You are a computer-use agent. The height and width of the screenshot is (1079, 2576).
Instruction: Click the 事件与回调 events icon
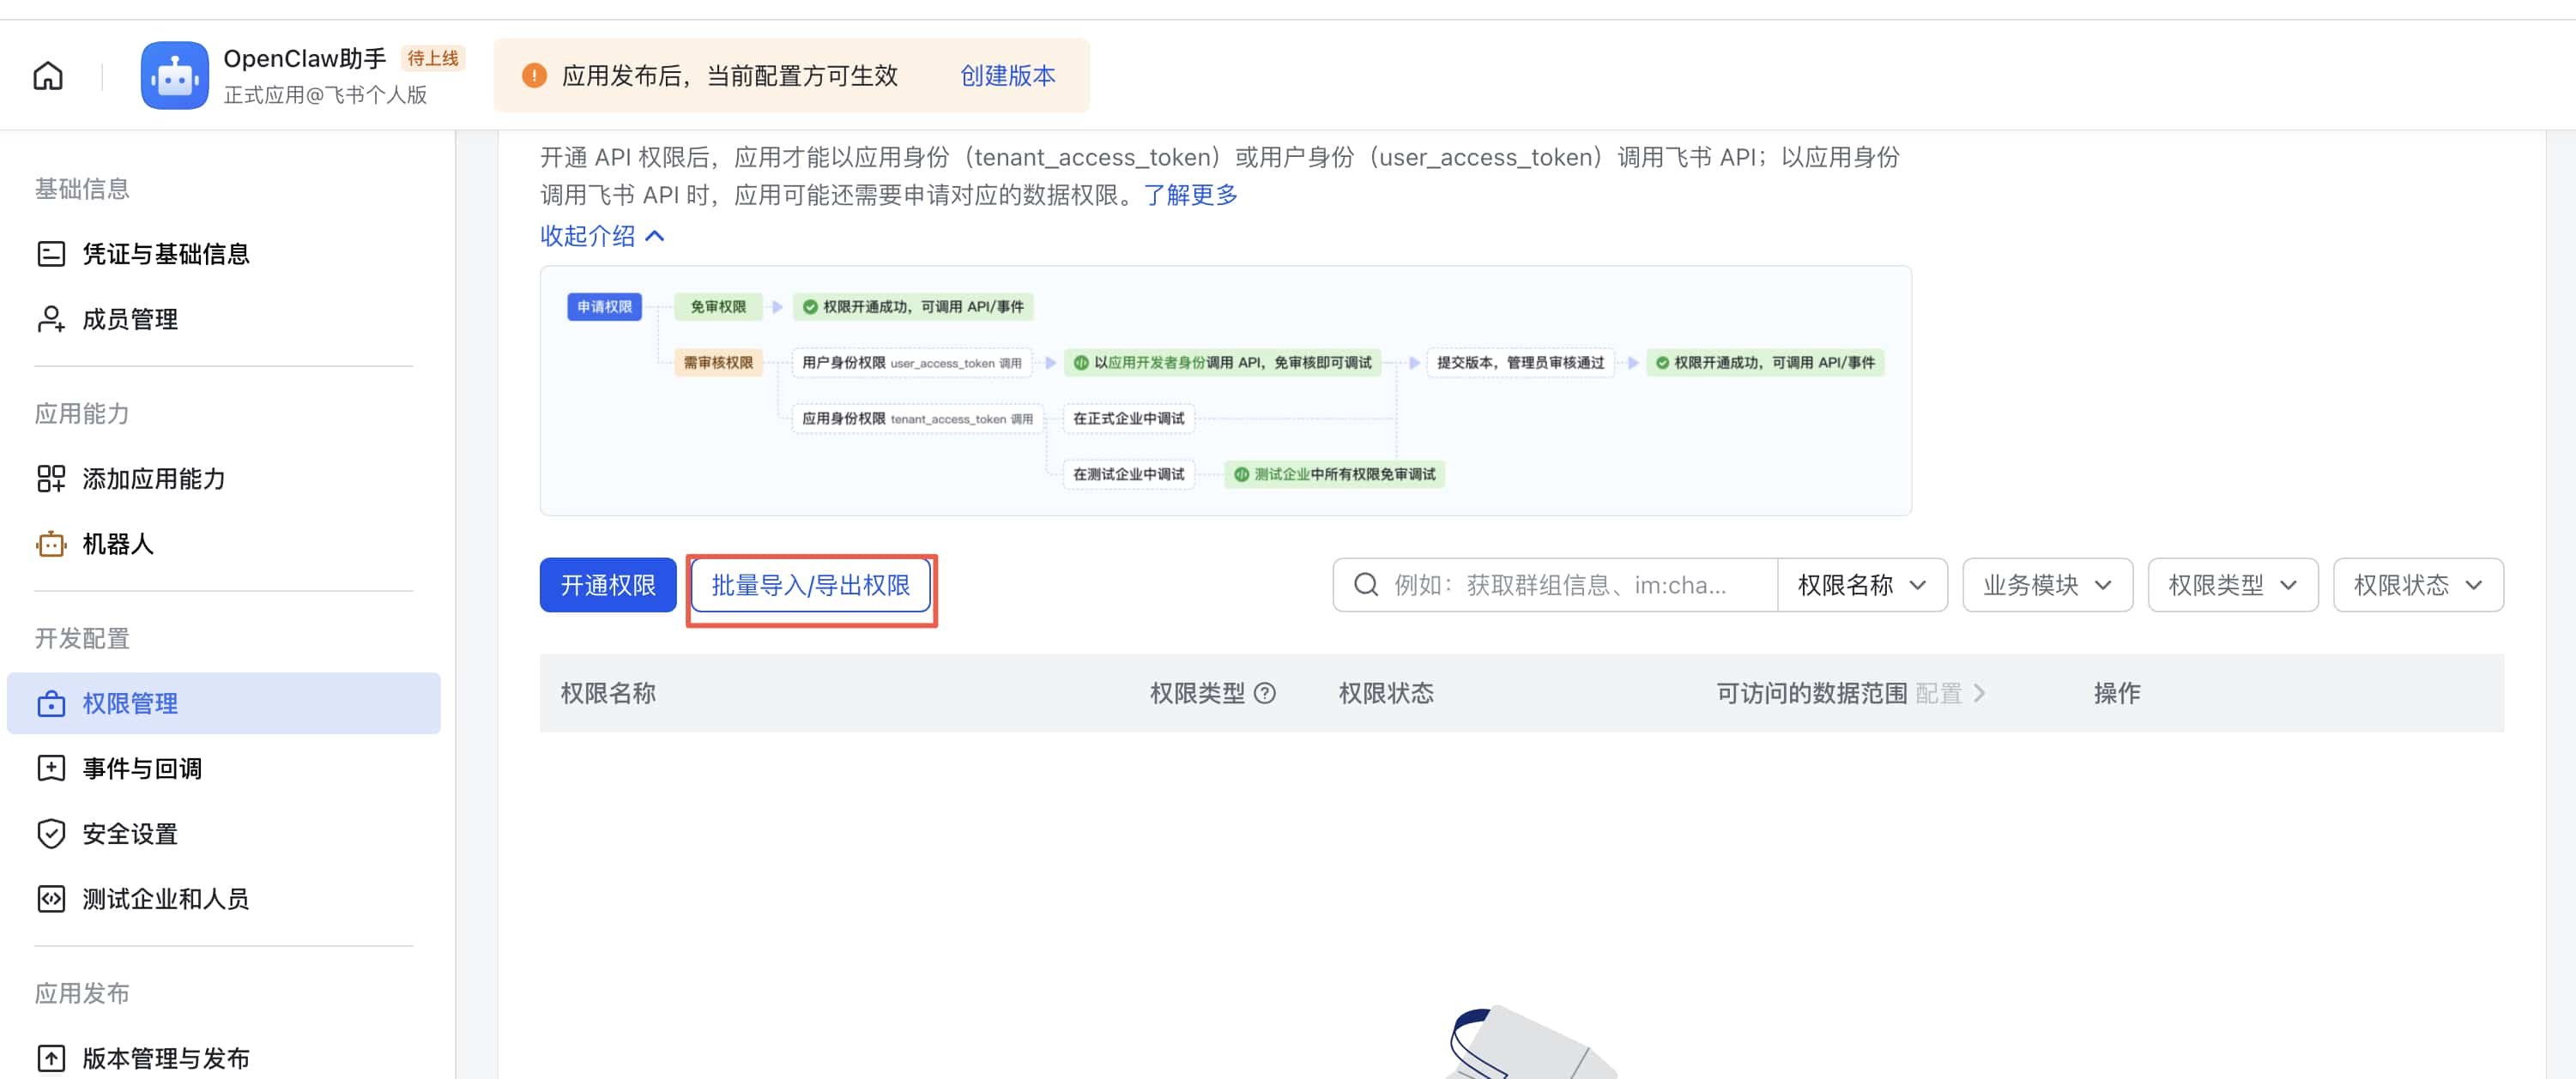[x=51, y=768]
